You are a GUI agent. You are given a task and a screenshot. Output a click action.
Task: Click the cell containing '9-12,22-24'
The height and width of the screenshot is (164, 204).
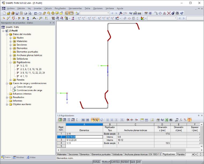pyautogui.click(x=84, y=140)
